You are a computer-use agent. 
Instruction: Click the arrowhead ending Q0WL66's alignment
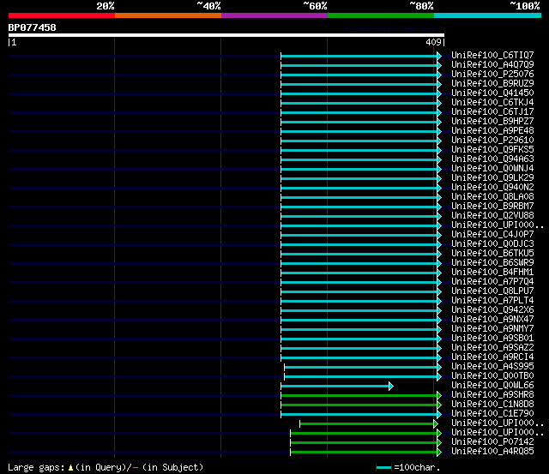point(391,387)
